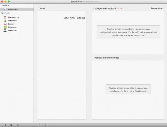The image size is (167, 127).
Task: Click the Transazioni Pianificate heading
Action: coord(106,58)
